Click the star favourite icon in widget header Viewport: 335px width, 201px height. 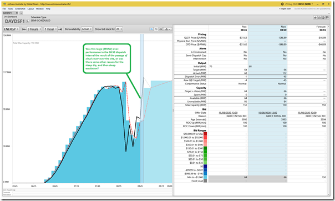315,18
